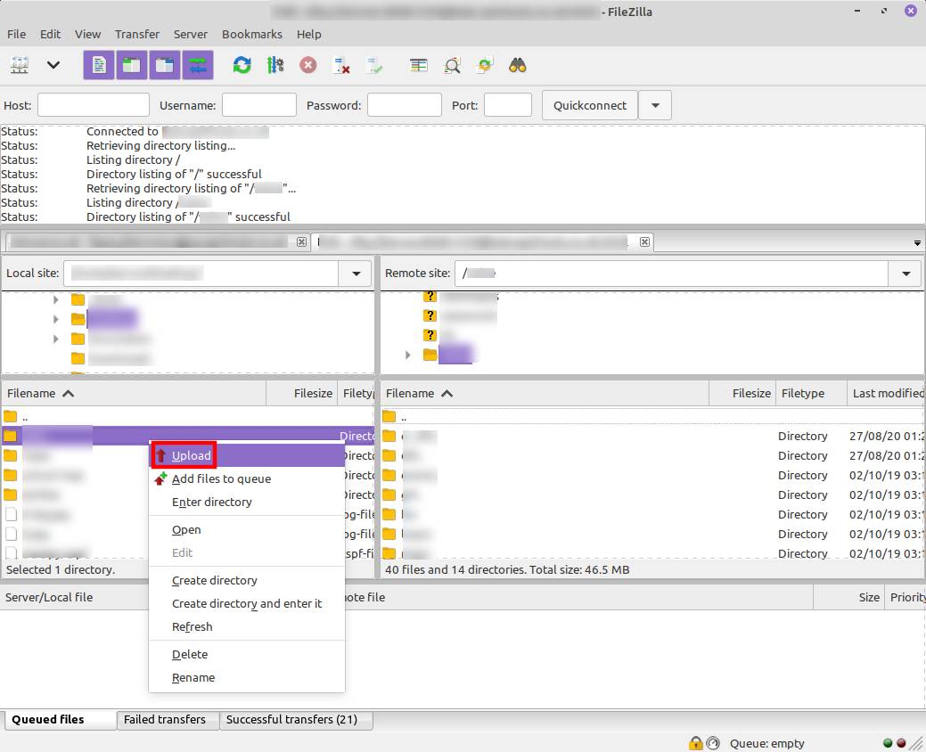This screenshot has width=926, height=752.
Task: Open the View menu
Action: point(87,34)
